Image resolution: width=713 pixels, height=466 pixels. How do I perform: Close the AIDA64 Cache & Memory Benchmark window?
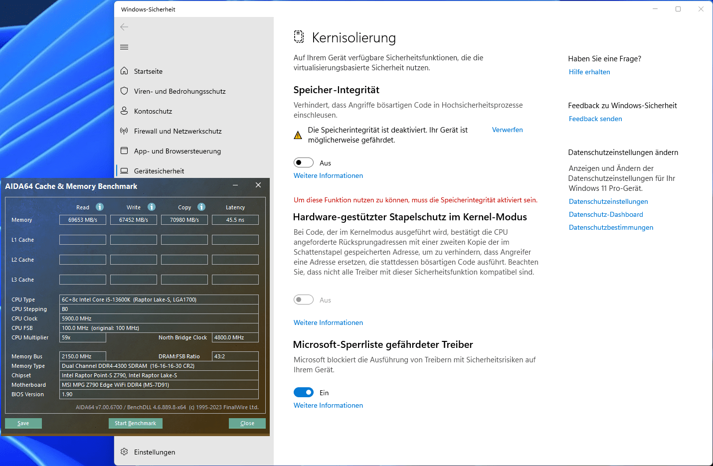[x=258, y=185]
